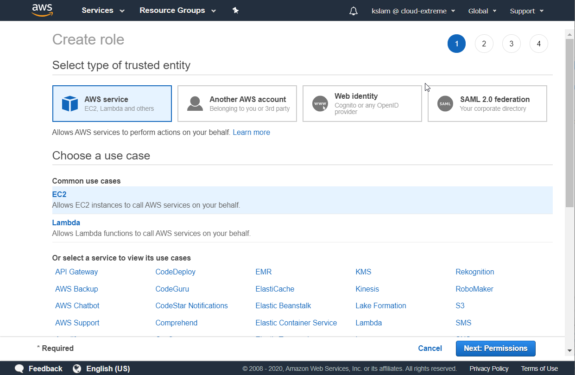Select the Lambda common use case

tap(303, 228)
